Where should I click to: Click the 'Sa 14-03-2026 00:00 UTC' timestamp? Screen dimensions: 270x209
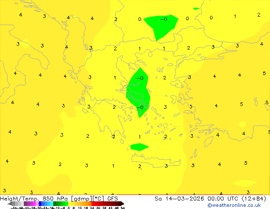(197, 199)
